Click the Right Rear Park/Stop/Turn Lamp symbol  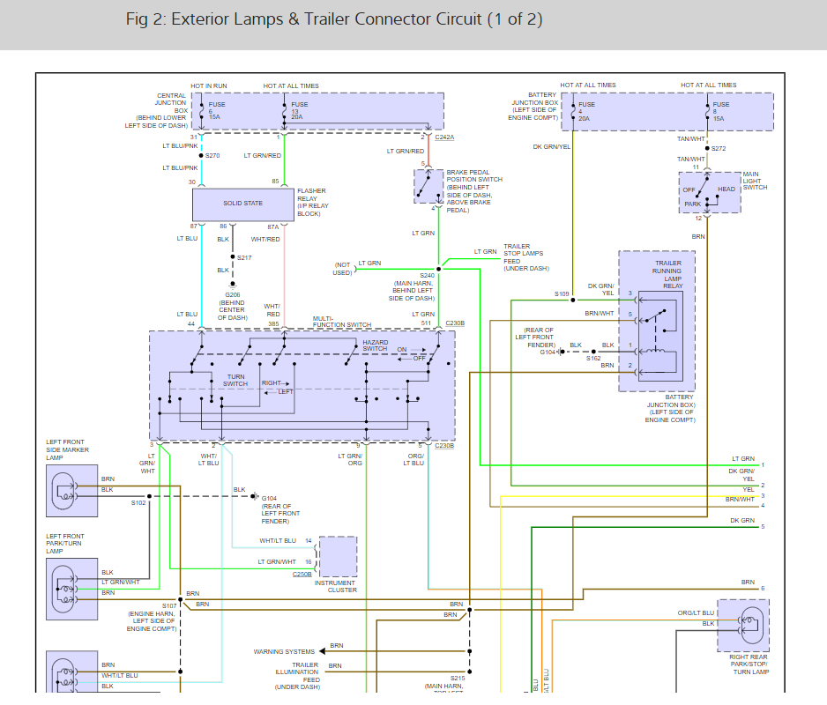pyautogui.click(x=742, y=625)
